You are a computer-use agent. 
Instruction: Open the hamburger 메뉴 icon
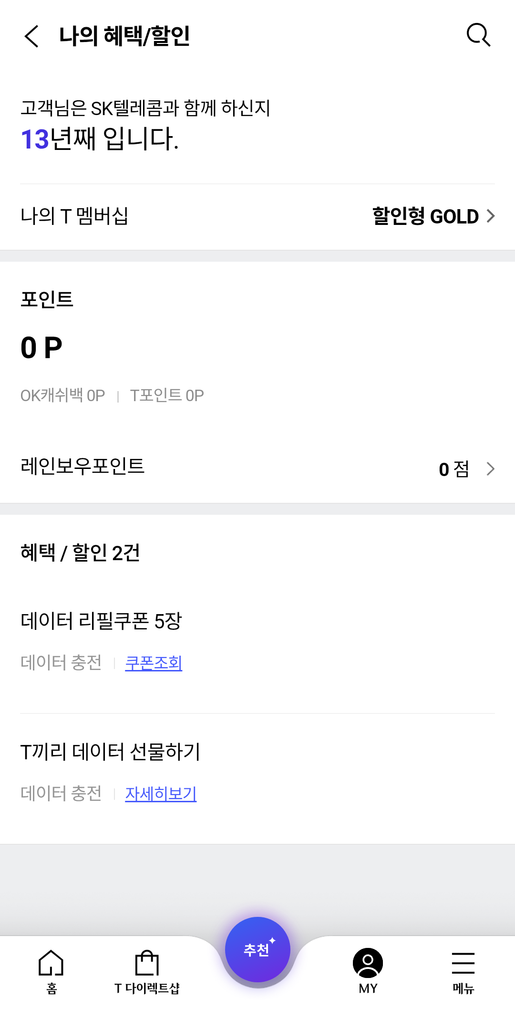pos(463,963)
